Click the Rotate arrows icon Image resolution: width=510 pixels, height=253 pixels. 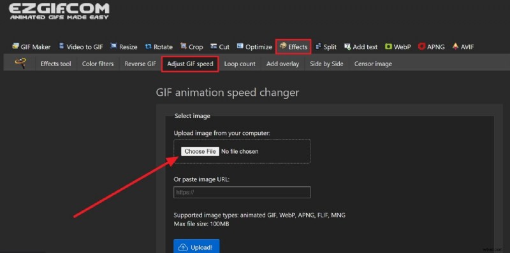(x=149, y=46)
